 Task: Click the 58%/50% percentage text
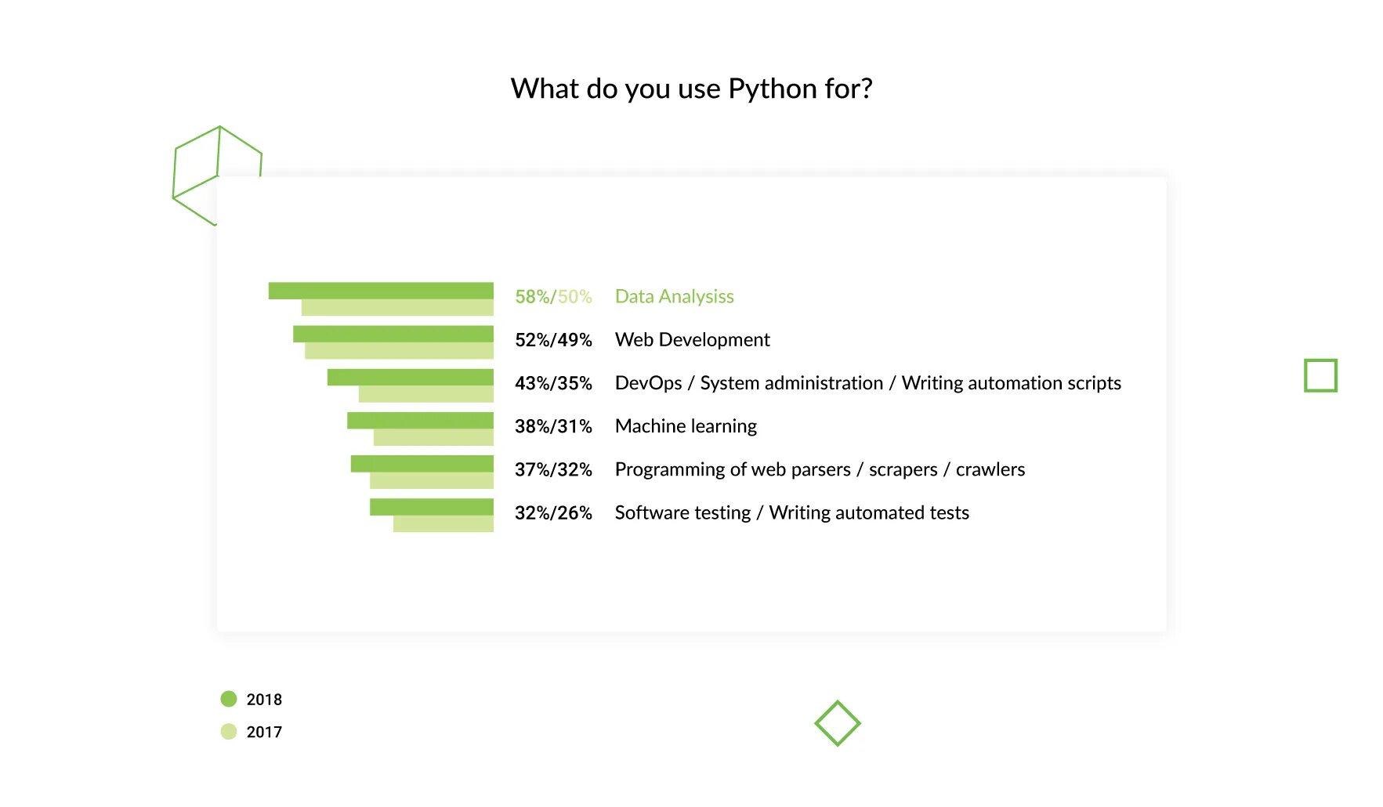553,297
